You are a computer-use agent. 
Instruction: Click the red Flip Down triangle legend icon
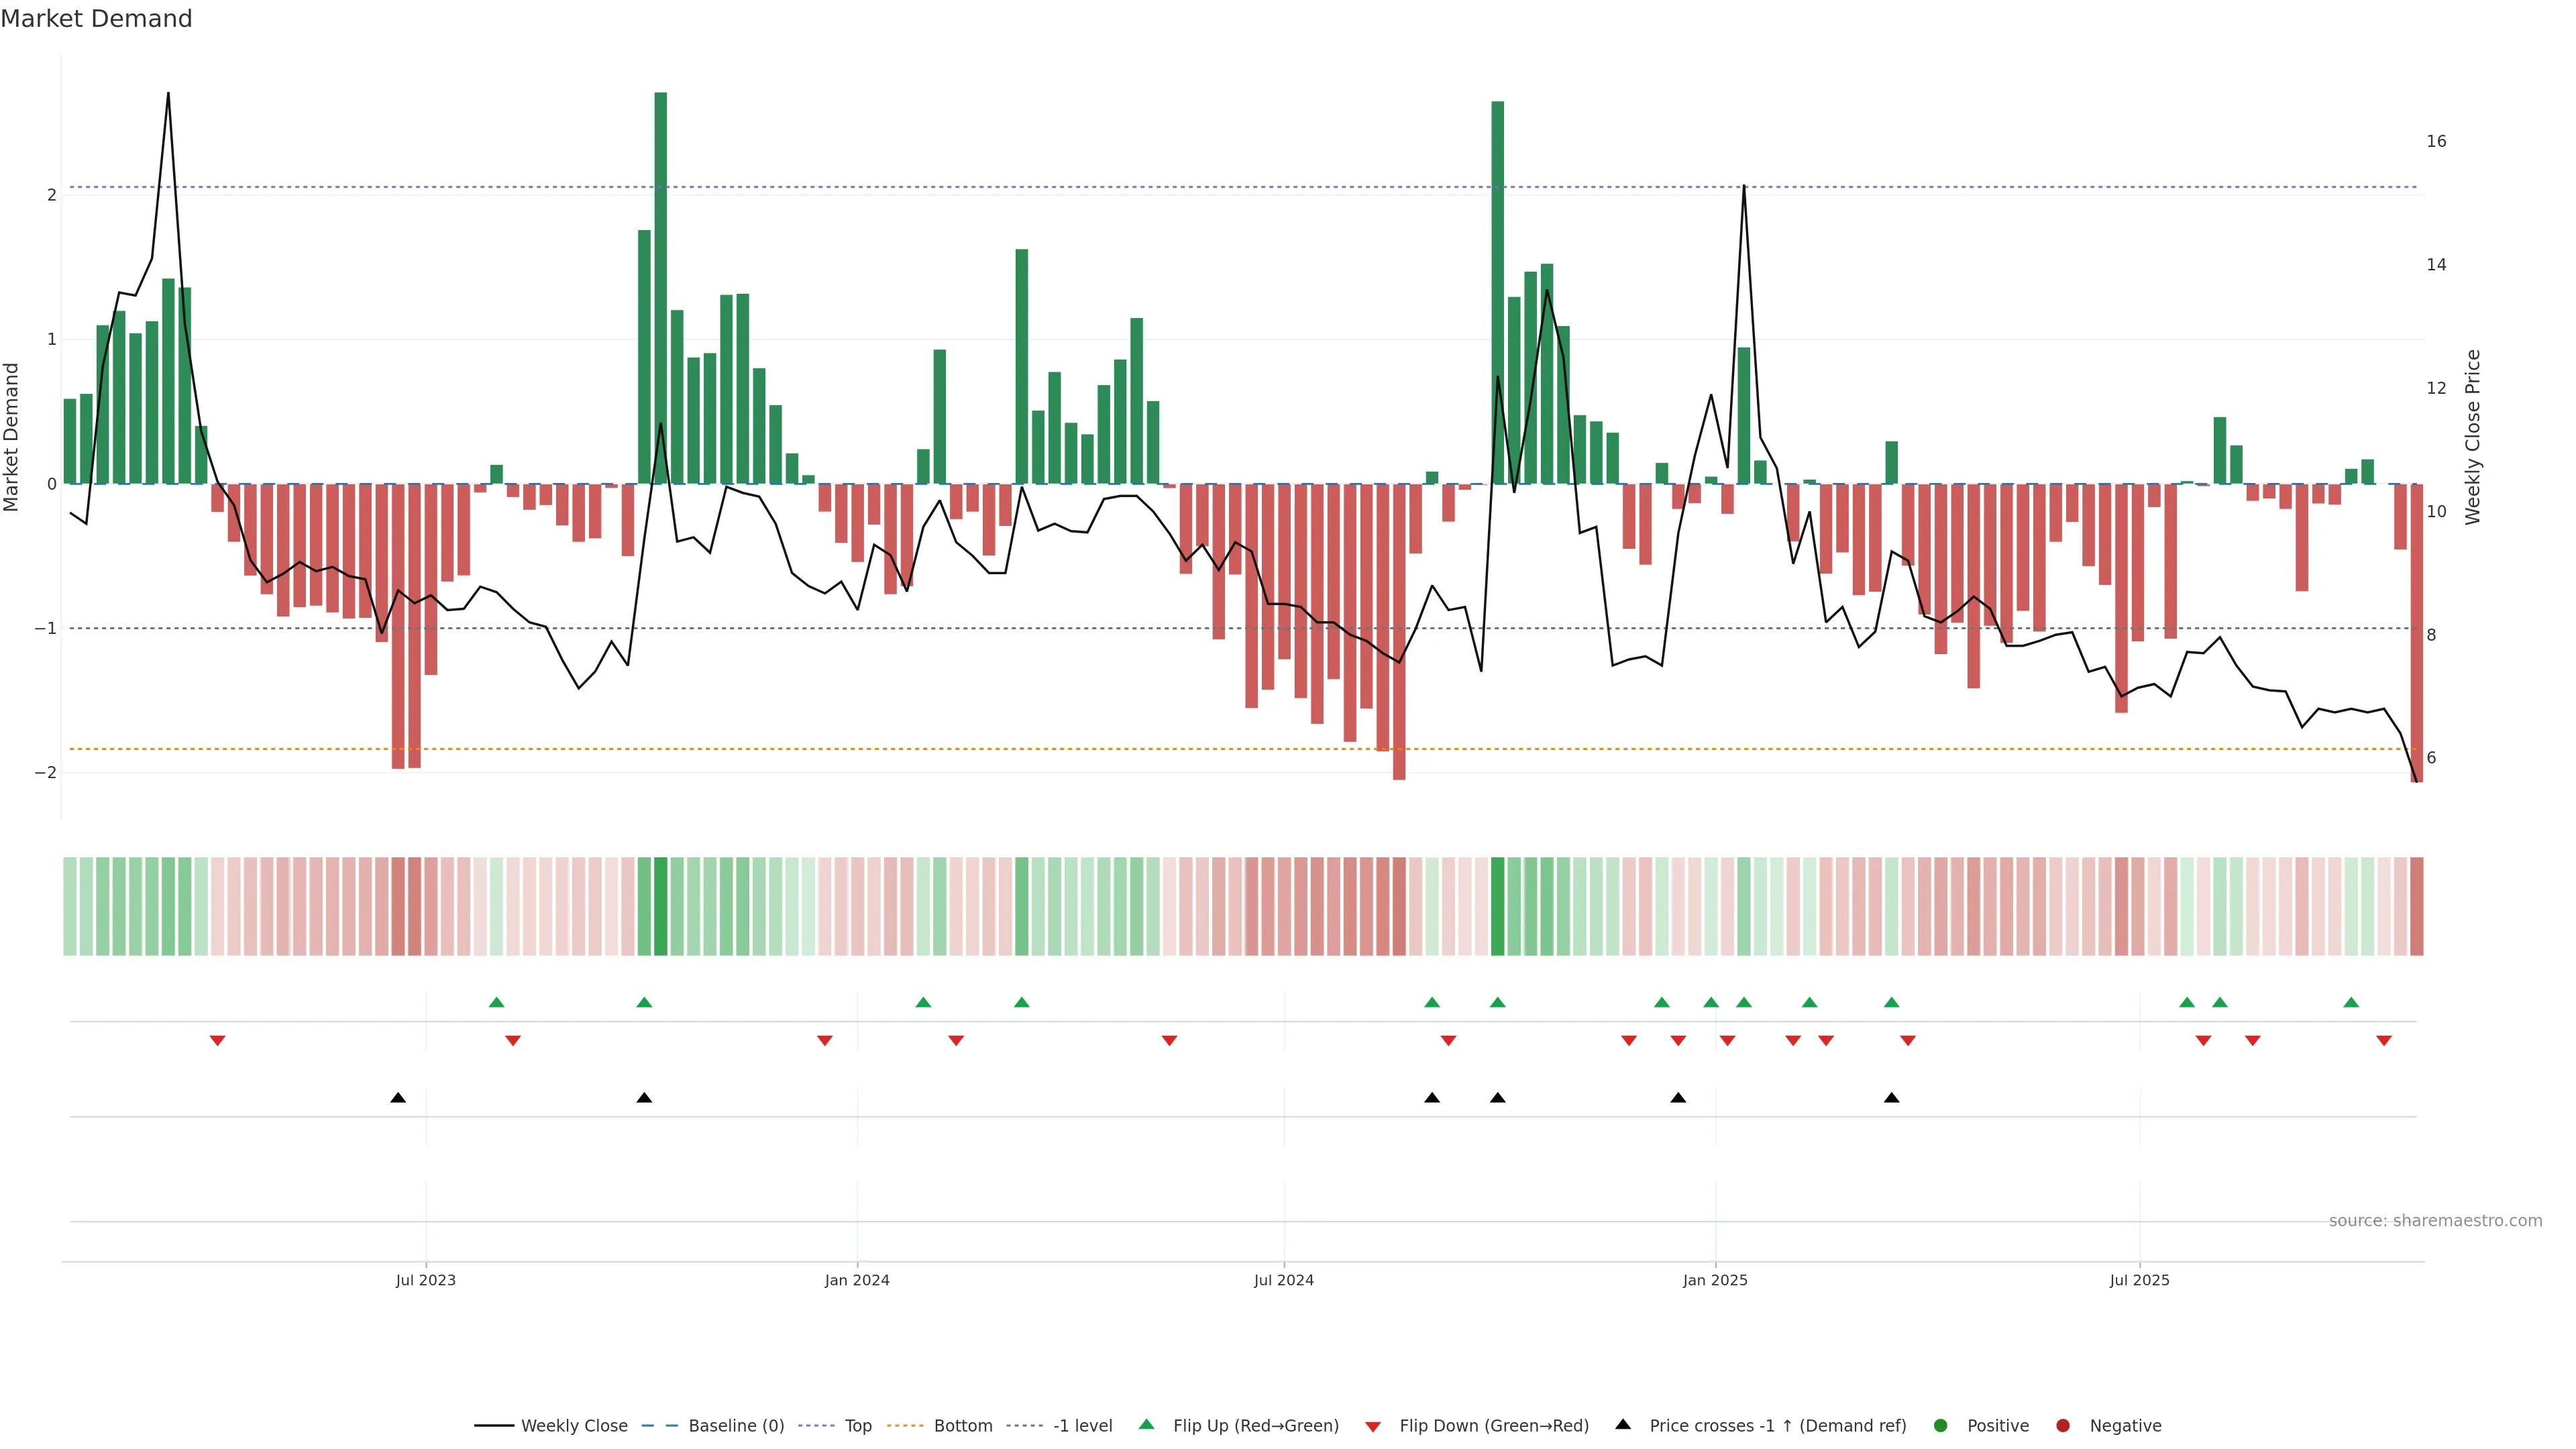1373,1427
